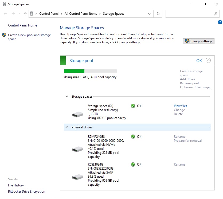Click the Storage space (D:) name text
Screen dimensions: 223x199
click(100, 106)
